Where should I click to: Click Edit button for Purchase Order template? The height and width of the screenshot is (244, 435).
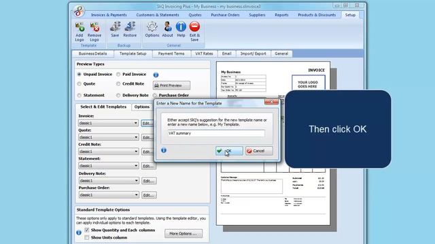(149, 195)
